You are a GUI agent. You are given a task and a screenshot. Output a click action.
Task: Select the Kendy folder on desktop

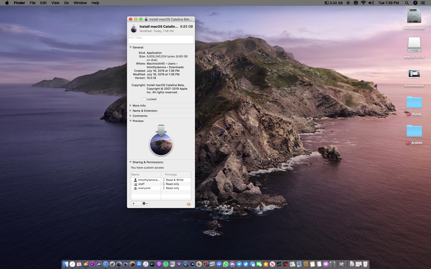414,106
